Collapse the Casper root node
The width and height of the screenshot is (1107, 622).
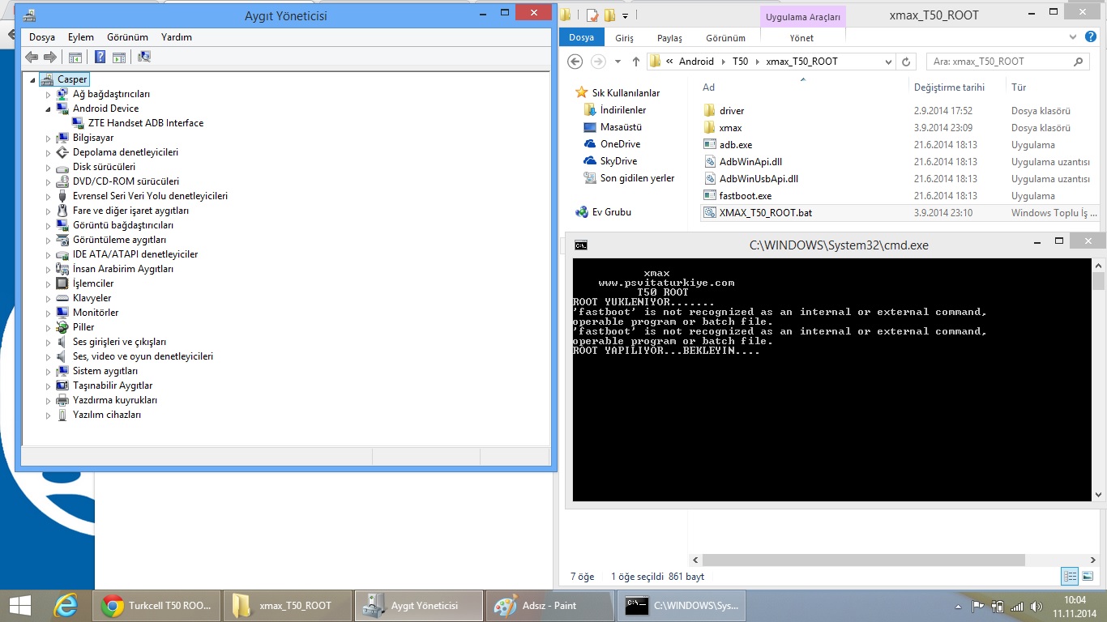pos(32,79)
